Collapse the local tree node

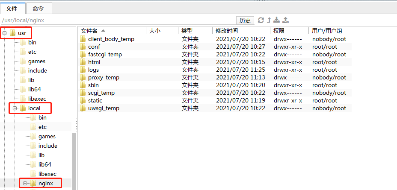pos(15,108)
